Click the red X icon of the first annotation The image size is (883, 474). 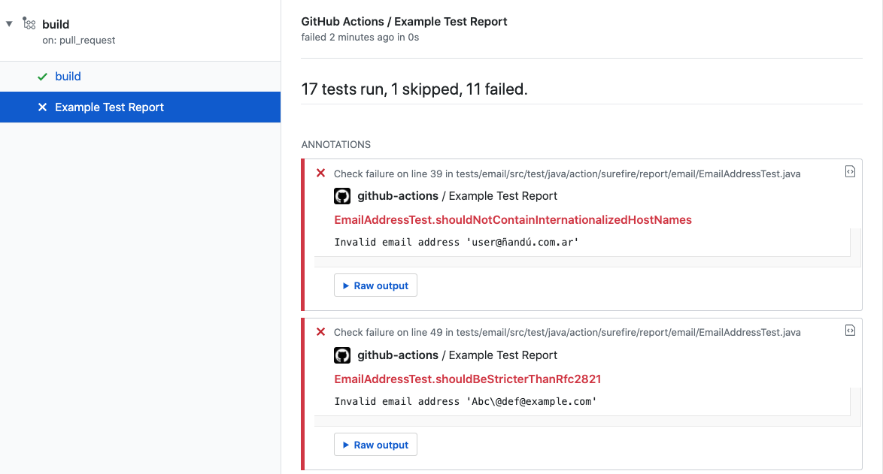click(320, 173)
